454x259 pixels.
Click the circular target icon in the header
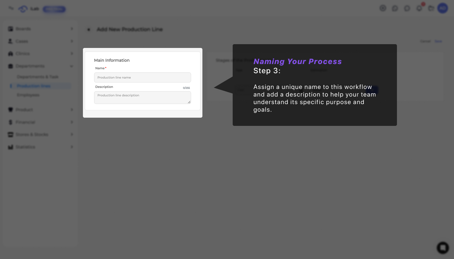coord(383,8)
